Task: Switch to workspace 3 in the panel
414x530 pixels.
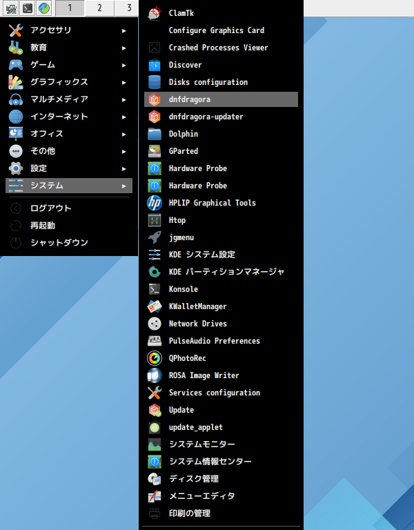Action: click(127, 8)
